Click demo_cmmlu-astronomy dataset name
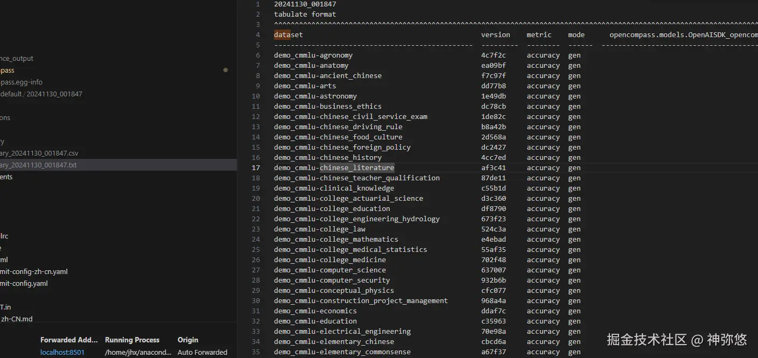Viewport: 758px width, 358px height. pyautogui.click(x=315, y=96)
